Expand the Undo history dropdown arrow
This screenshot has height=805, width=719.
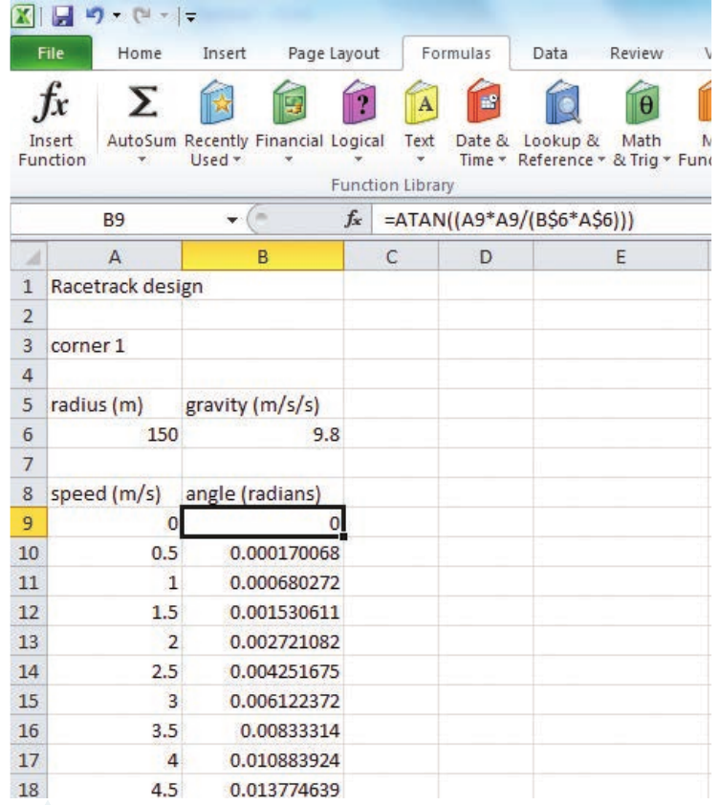pyautogui.click(x=117, y=16)
